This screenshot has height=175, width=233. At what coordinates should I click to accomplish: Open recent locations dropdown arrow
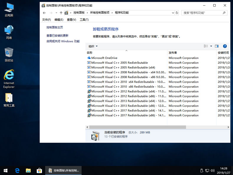56,13
